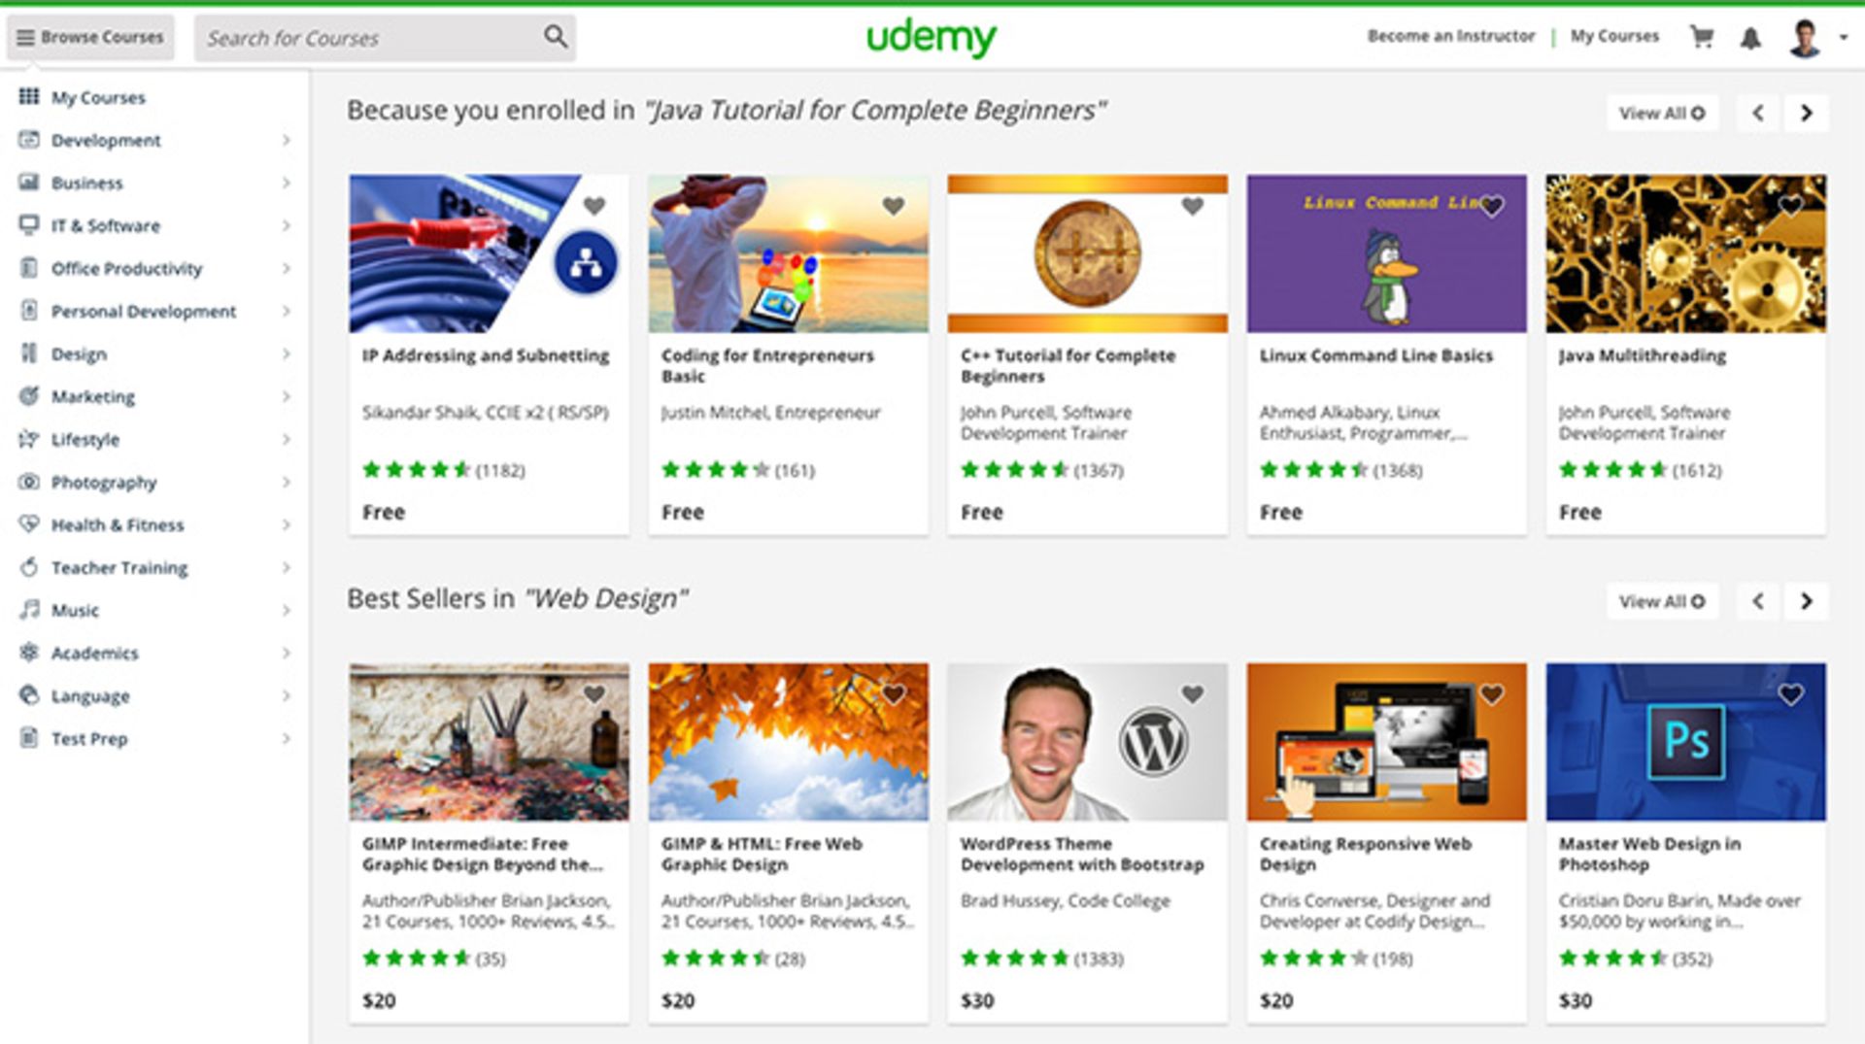Click the search magnifier icon
The image size is (1865, 1044).
click(x=555, y=37)
